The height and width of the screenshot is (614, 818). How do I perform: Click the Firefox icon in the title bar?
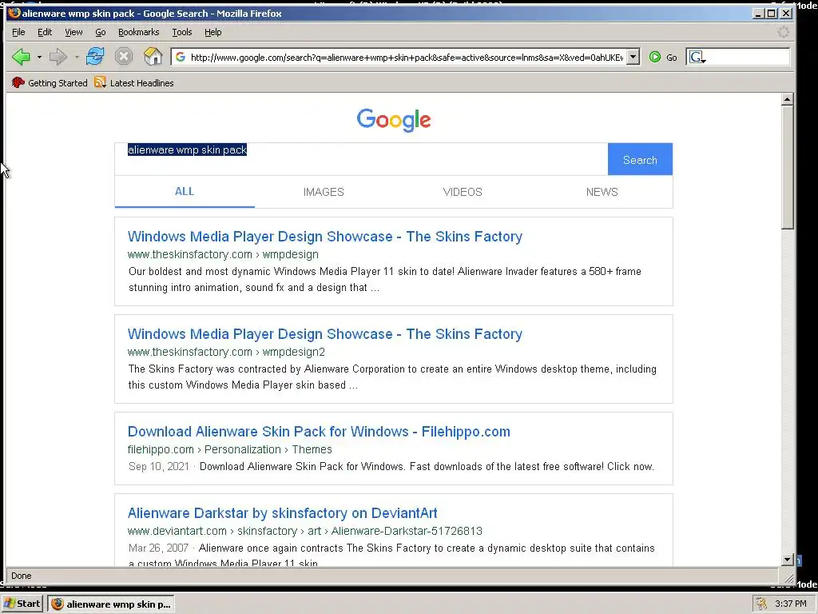[x=14, y=13]
